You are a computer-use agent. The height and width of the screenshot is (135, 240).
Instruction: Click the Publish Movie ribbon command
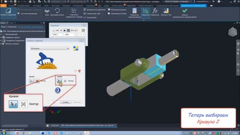pyautogui.click(x=117, y=10)
